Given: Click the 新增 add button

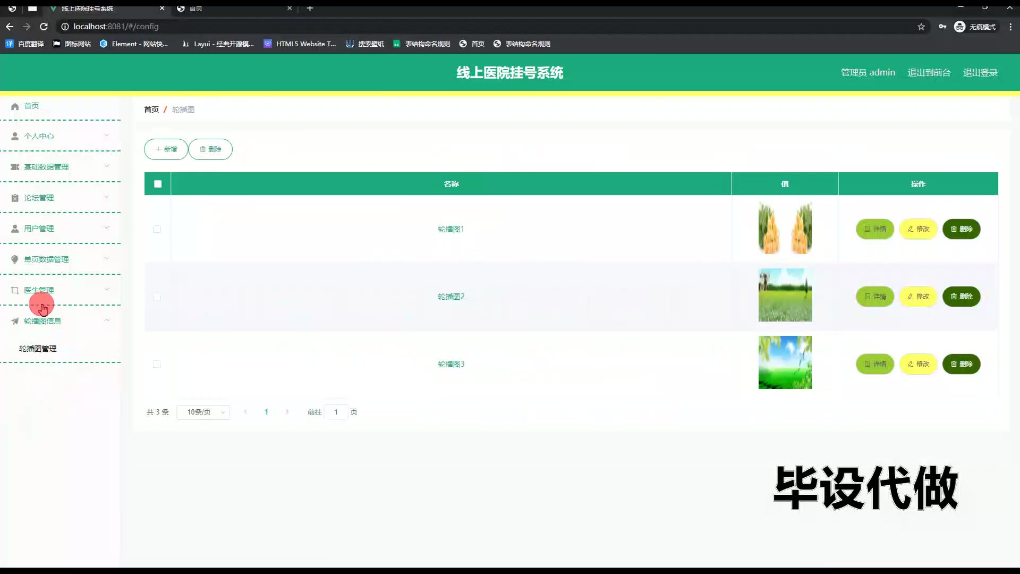Looking at the screenshot, I should [166, 149].
